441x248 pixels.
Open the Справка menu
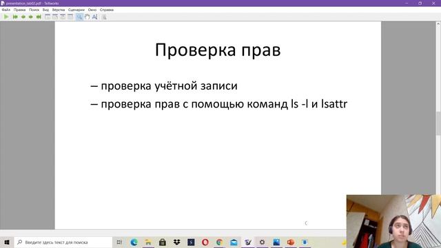[x=107, y=10]
